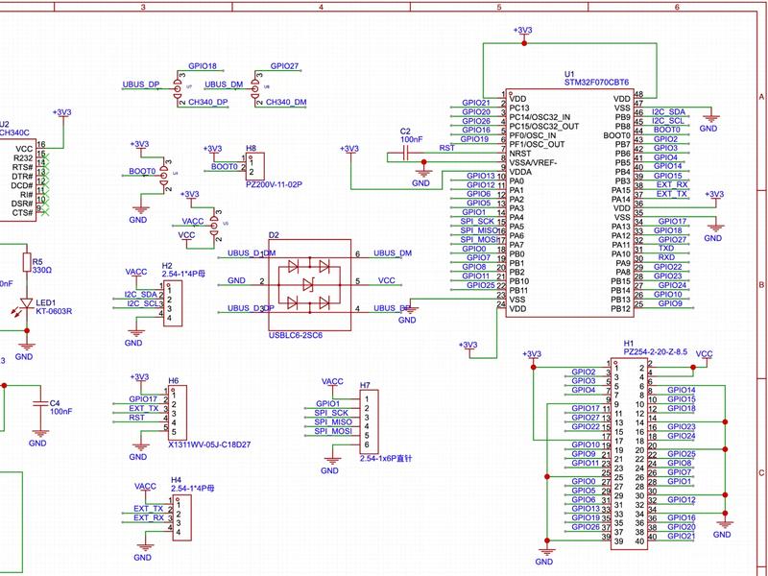This screenshot has height=576, width=768.
Task: Select the RST label beside C2 capacitor
Action: point(446,148)
